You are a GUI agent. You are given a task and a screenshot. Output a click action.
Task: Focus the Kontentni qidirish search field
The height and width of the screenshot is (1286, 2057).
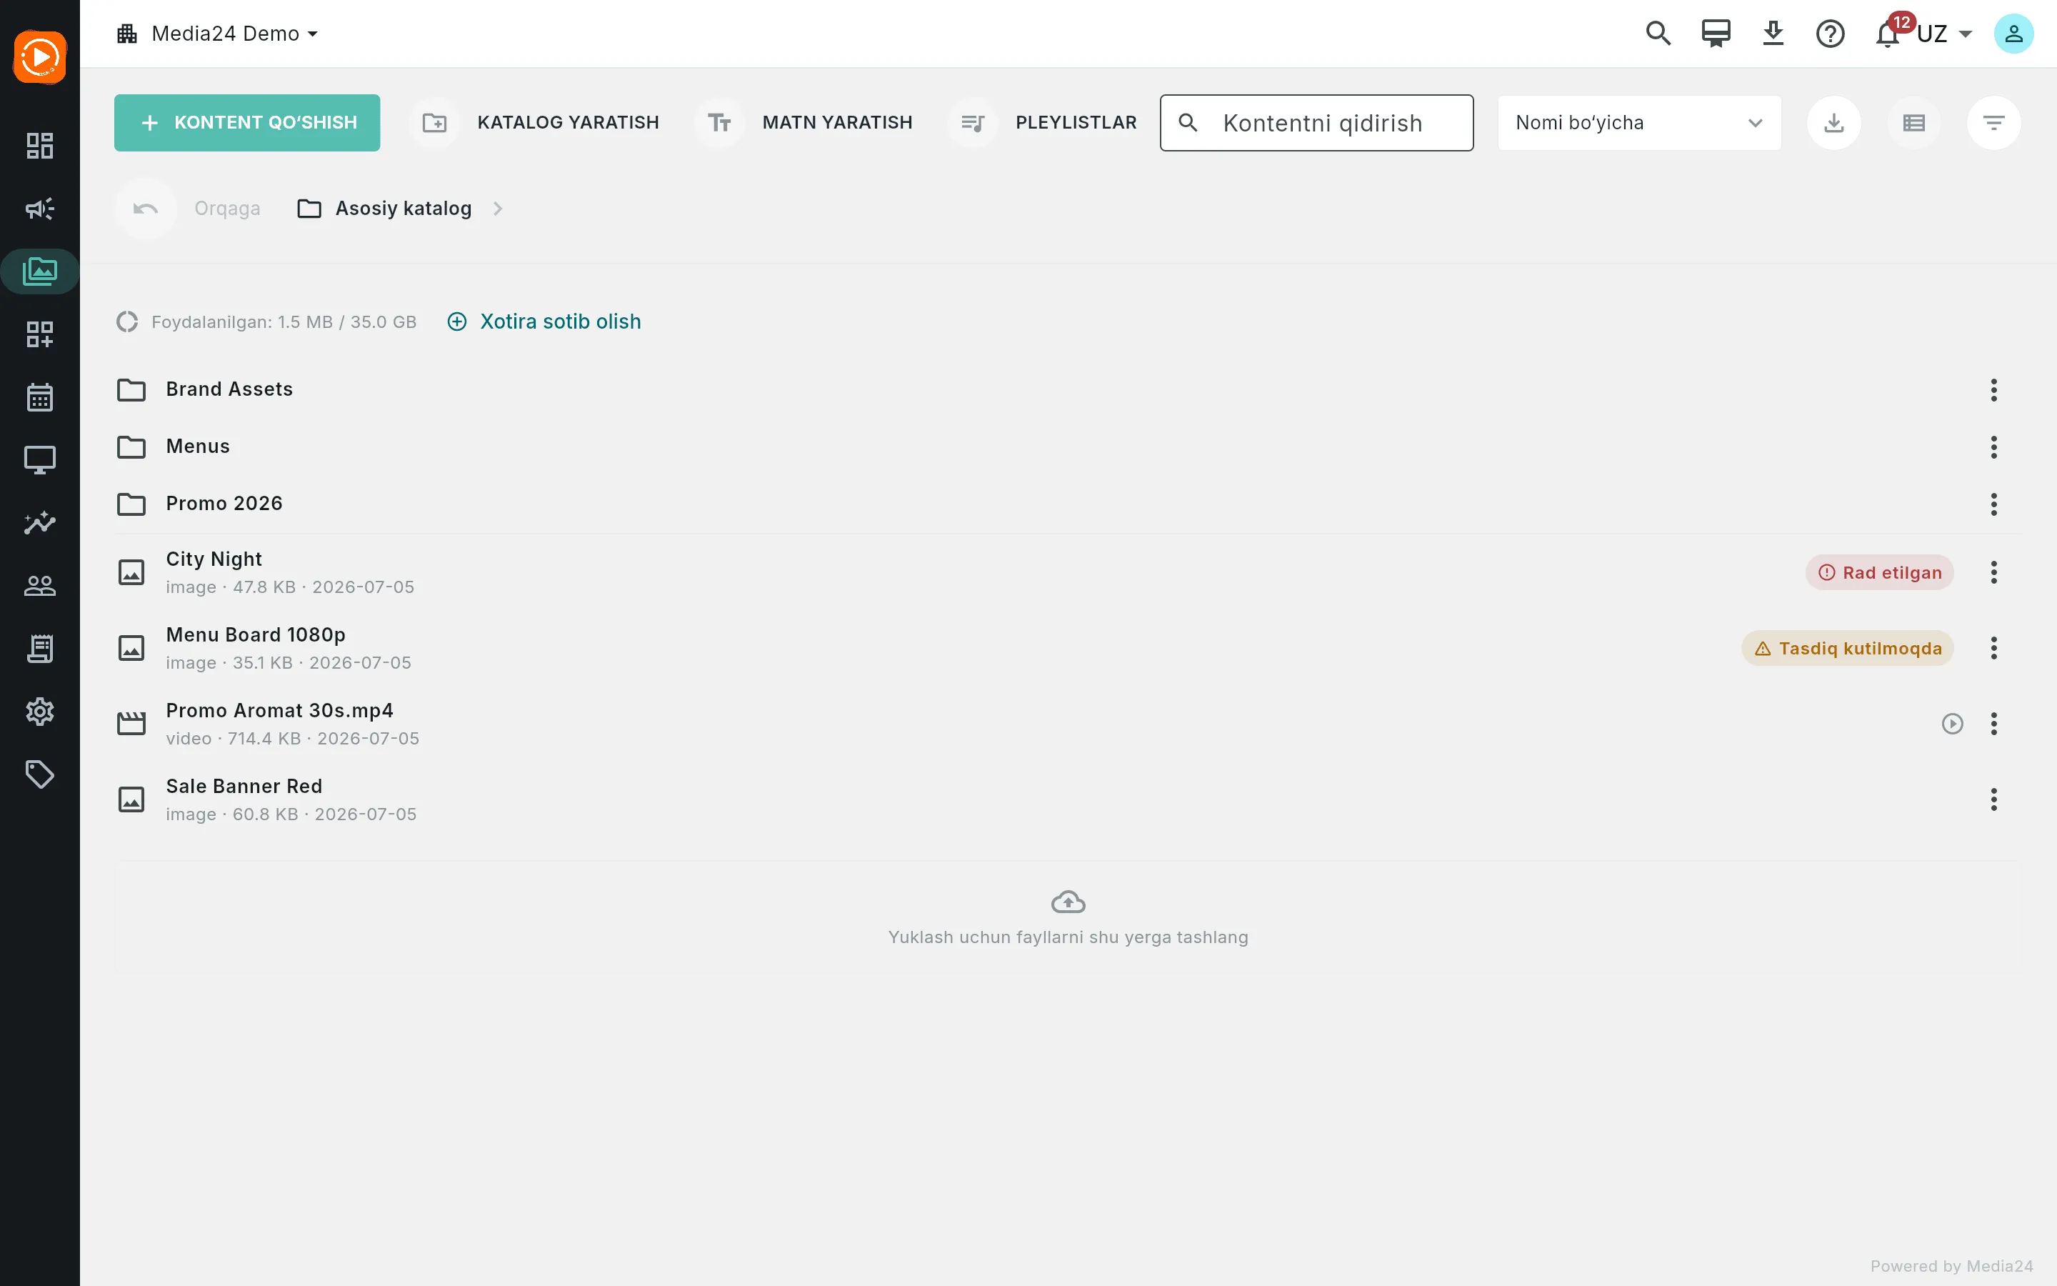click(x=1316, y=124)
